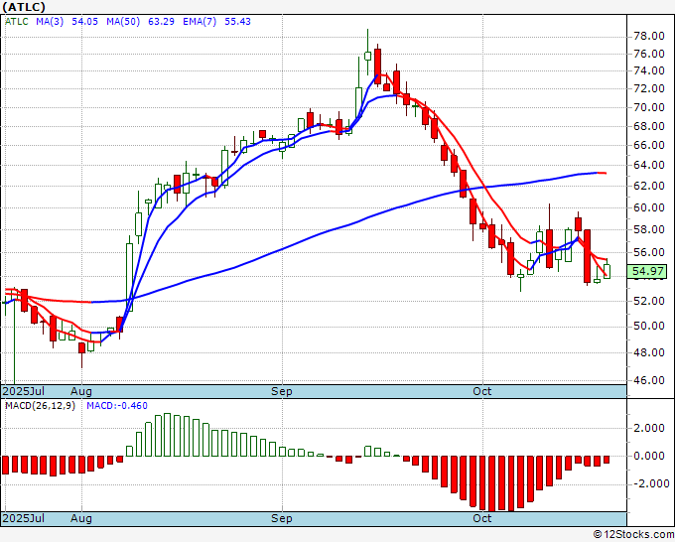675x542 pixels.
Task: Click the 68.00 price axis label
Action: point(649,126)
